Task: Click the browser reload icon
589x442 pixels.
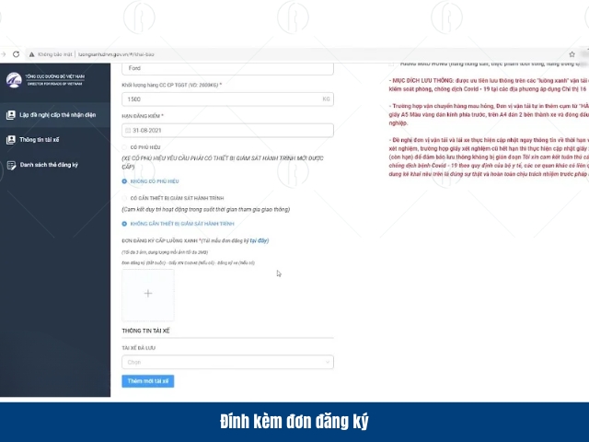Action: pyautogui.click(x=17, y=54)
